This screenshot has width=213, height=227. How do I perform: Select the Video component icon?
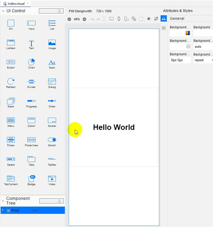click(x=52, y=179)
